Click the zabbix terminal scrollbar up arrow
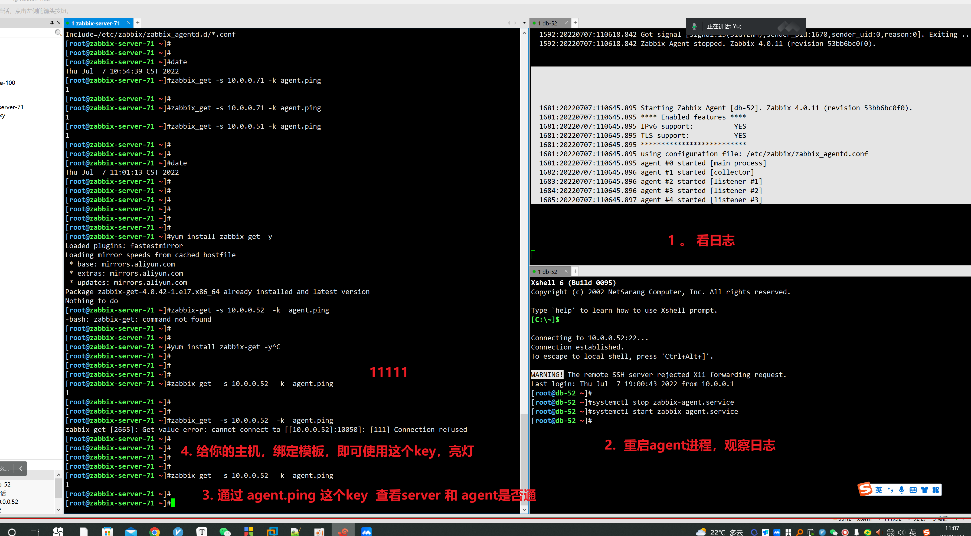The width and height of the screenshot is (971, 536). point(524,33)
